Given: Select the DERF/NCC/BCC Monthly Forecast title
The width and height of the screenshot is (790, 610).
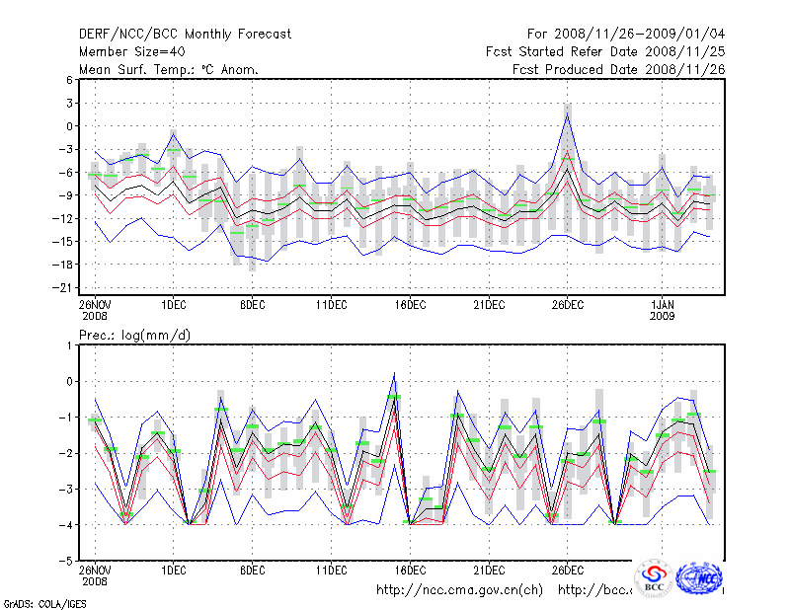Looking at the screenshot, I should click(185, 35).
